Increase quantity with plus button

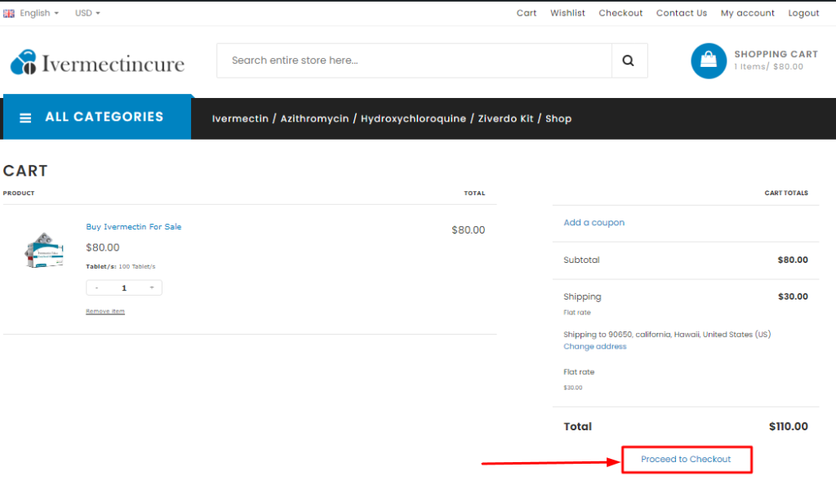pos(152,288)
